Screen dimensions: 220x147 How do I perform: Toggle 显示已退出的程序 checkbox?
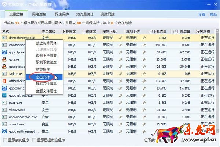34,140
